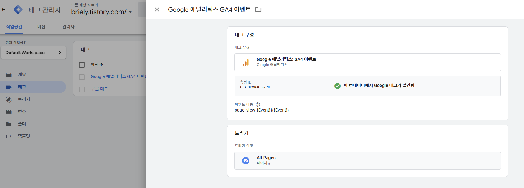Switch to the 관리자 tab
524x188 pixels.
(x=68, y=27)
